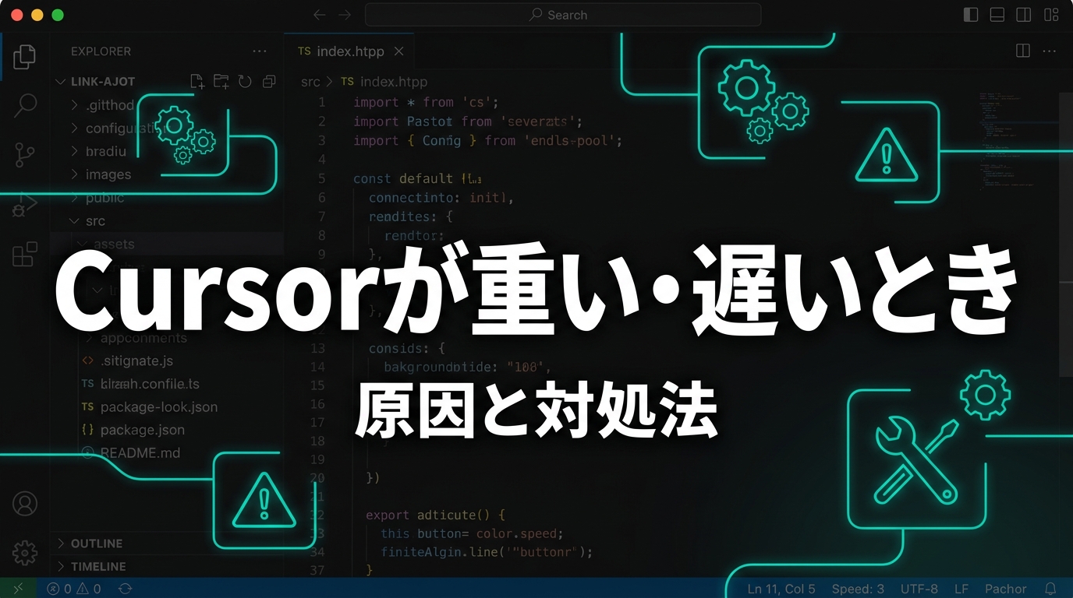
Task: Open the Manage gear icon
Action: pos(25,552)
